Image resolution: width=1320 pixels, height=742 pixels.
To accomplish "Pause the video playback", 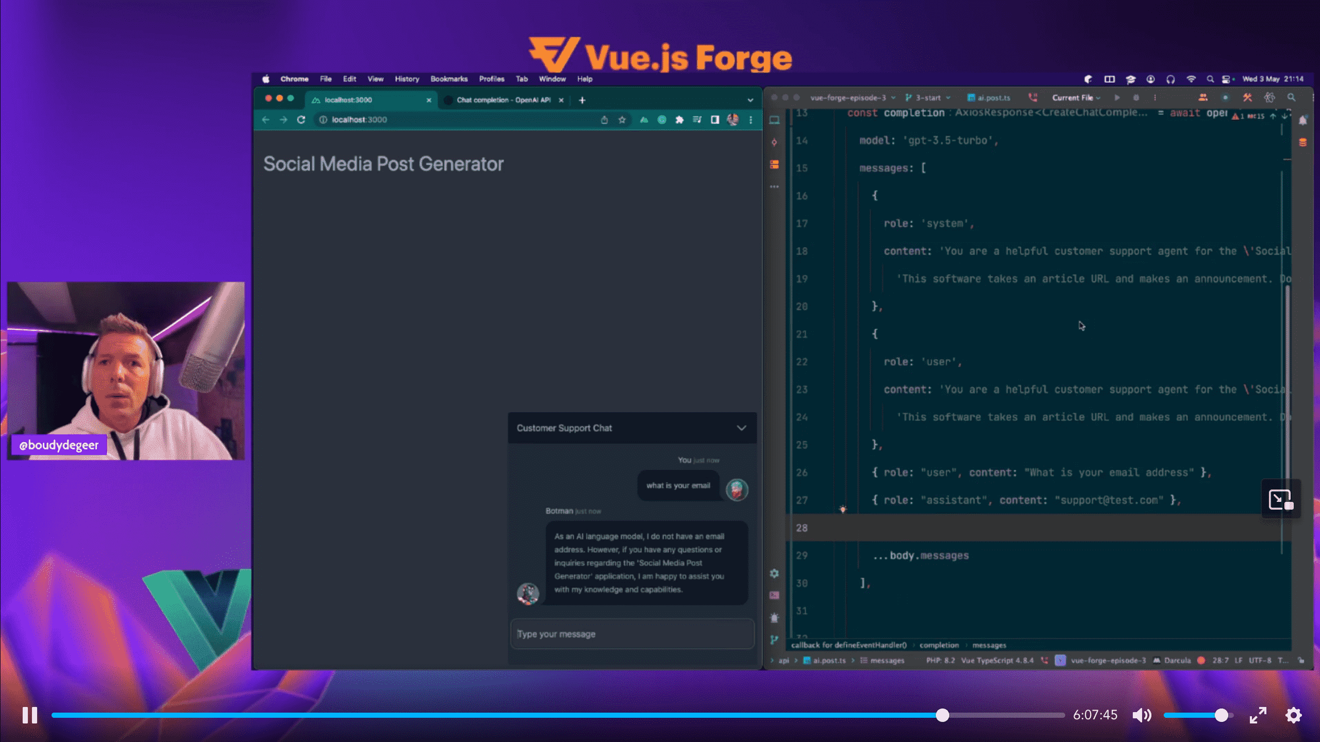I will 30,715.
